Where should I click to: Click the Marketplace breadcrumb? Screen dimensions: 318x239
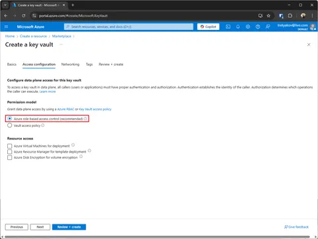pos(62,36)
